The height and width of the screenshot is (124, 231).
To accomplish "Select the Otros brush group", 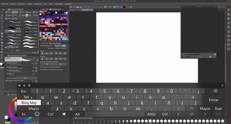I will point(15,18).
